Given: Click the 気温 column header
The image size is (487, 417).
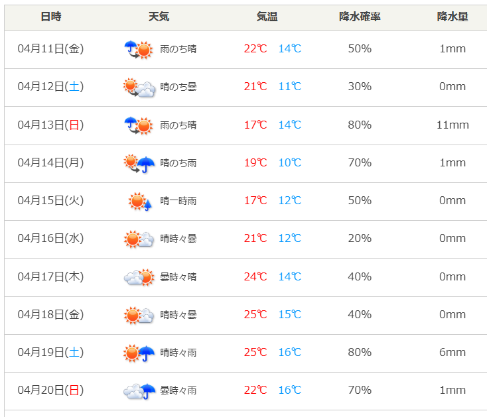Looking at the screenshot, I should [267, 17].
